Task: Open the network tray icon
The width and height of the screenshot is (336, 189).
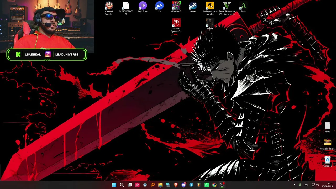Action: coord(313,185)
